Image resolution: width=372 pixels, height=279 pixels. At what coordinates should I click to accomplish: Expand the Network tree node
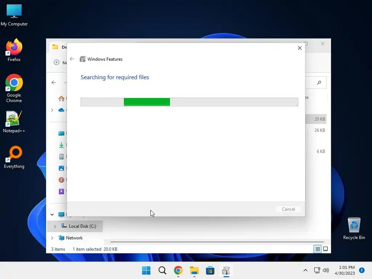click(x=52, y=238)
